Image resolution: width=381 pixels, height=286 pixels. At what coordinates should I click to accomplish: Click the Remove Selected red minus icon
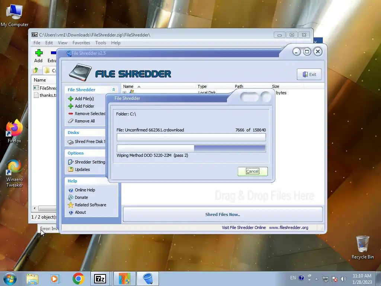click(71, 114)
